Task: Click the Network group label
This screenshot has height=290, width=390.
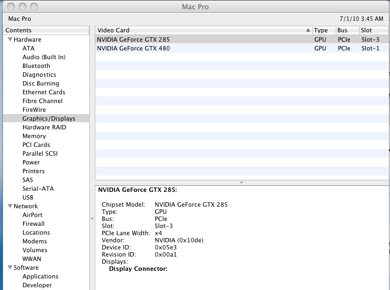Action: point(26,206)
